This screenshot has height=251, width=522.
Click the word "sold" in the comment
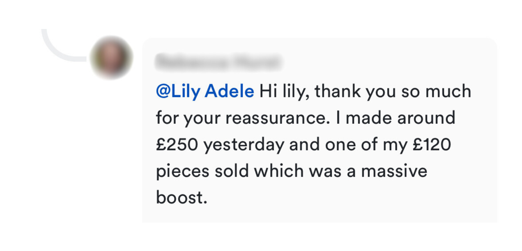coord(231,171)
